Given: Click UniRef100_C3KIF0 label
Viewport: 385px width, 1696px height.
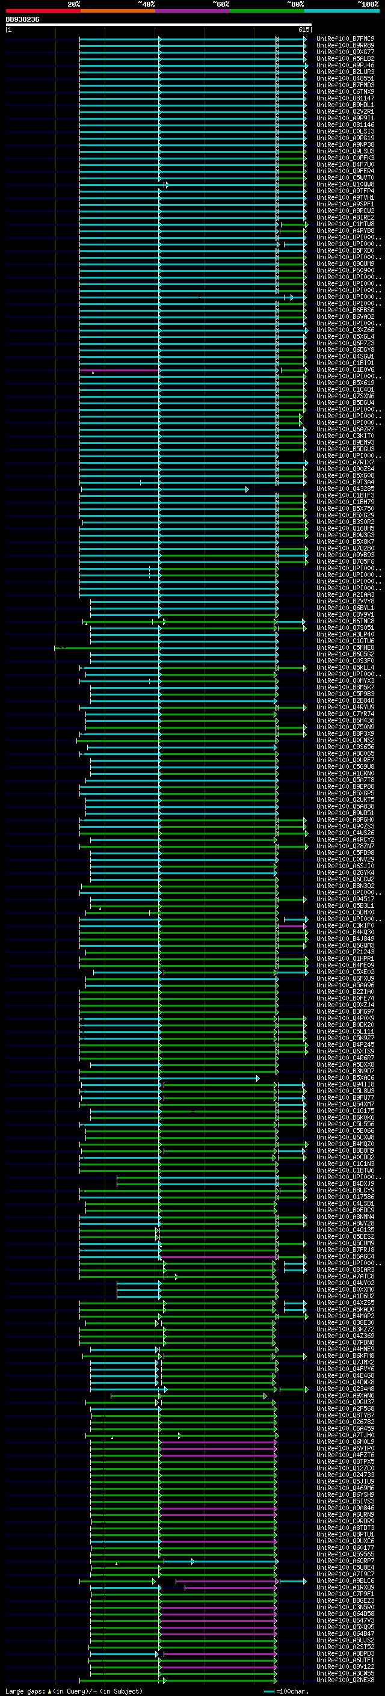Looking at the screenshot, I should 345,926.
